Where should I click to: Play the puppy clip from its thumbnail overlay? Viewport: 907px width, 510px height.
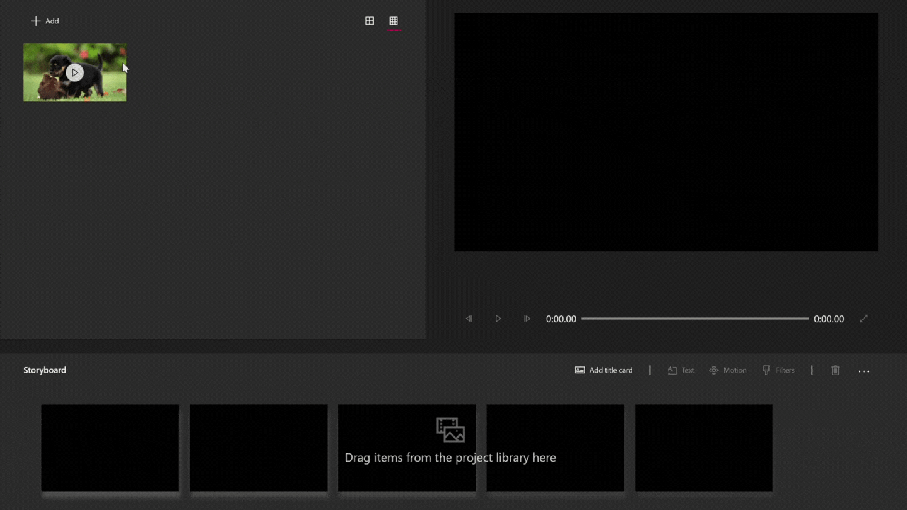pos(74,72)
